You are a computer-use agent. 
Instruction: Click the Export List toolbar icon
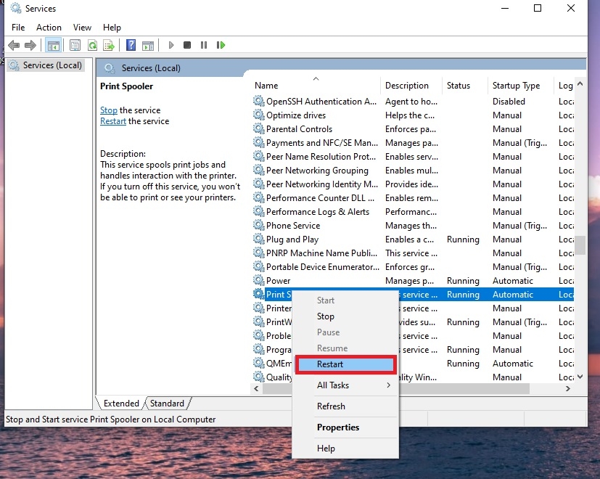(x=109, y=45)
